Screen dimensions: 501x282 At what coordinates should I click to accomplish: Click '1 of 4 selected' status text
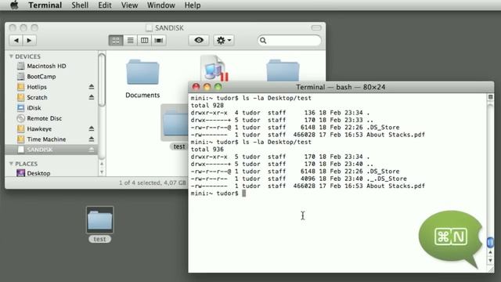pyautogui.click(x=140, y=183)
